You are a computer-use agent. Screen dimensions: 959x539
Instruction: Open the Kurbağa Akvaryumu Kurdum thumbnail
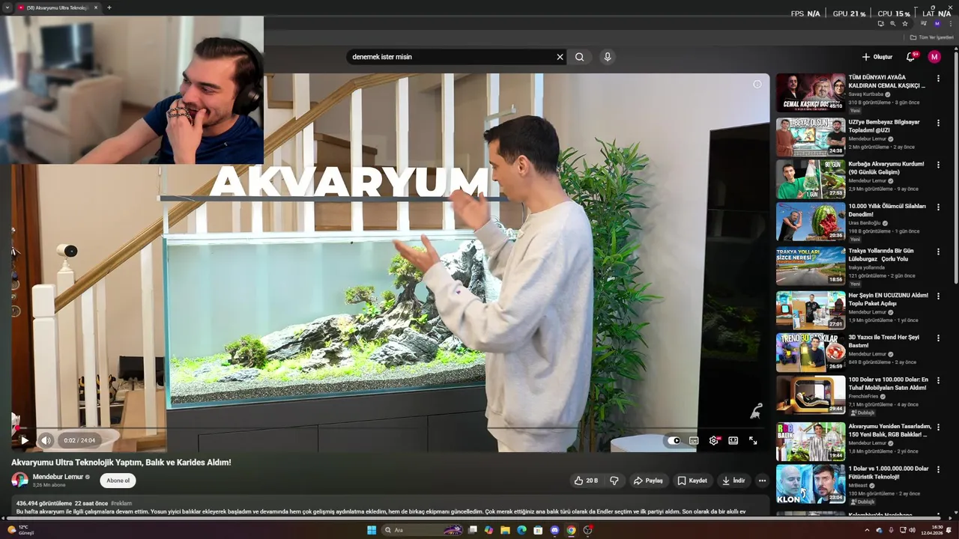click(811, 179)
